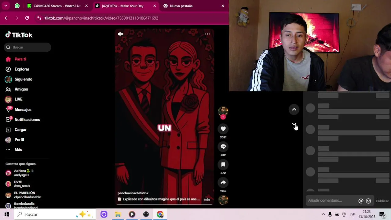Open purple circle app on taskbar
The image size is (391, 220).
click(x=104, y=215)
